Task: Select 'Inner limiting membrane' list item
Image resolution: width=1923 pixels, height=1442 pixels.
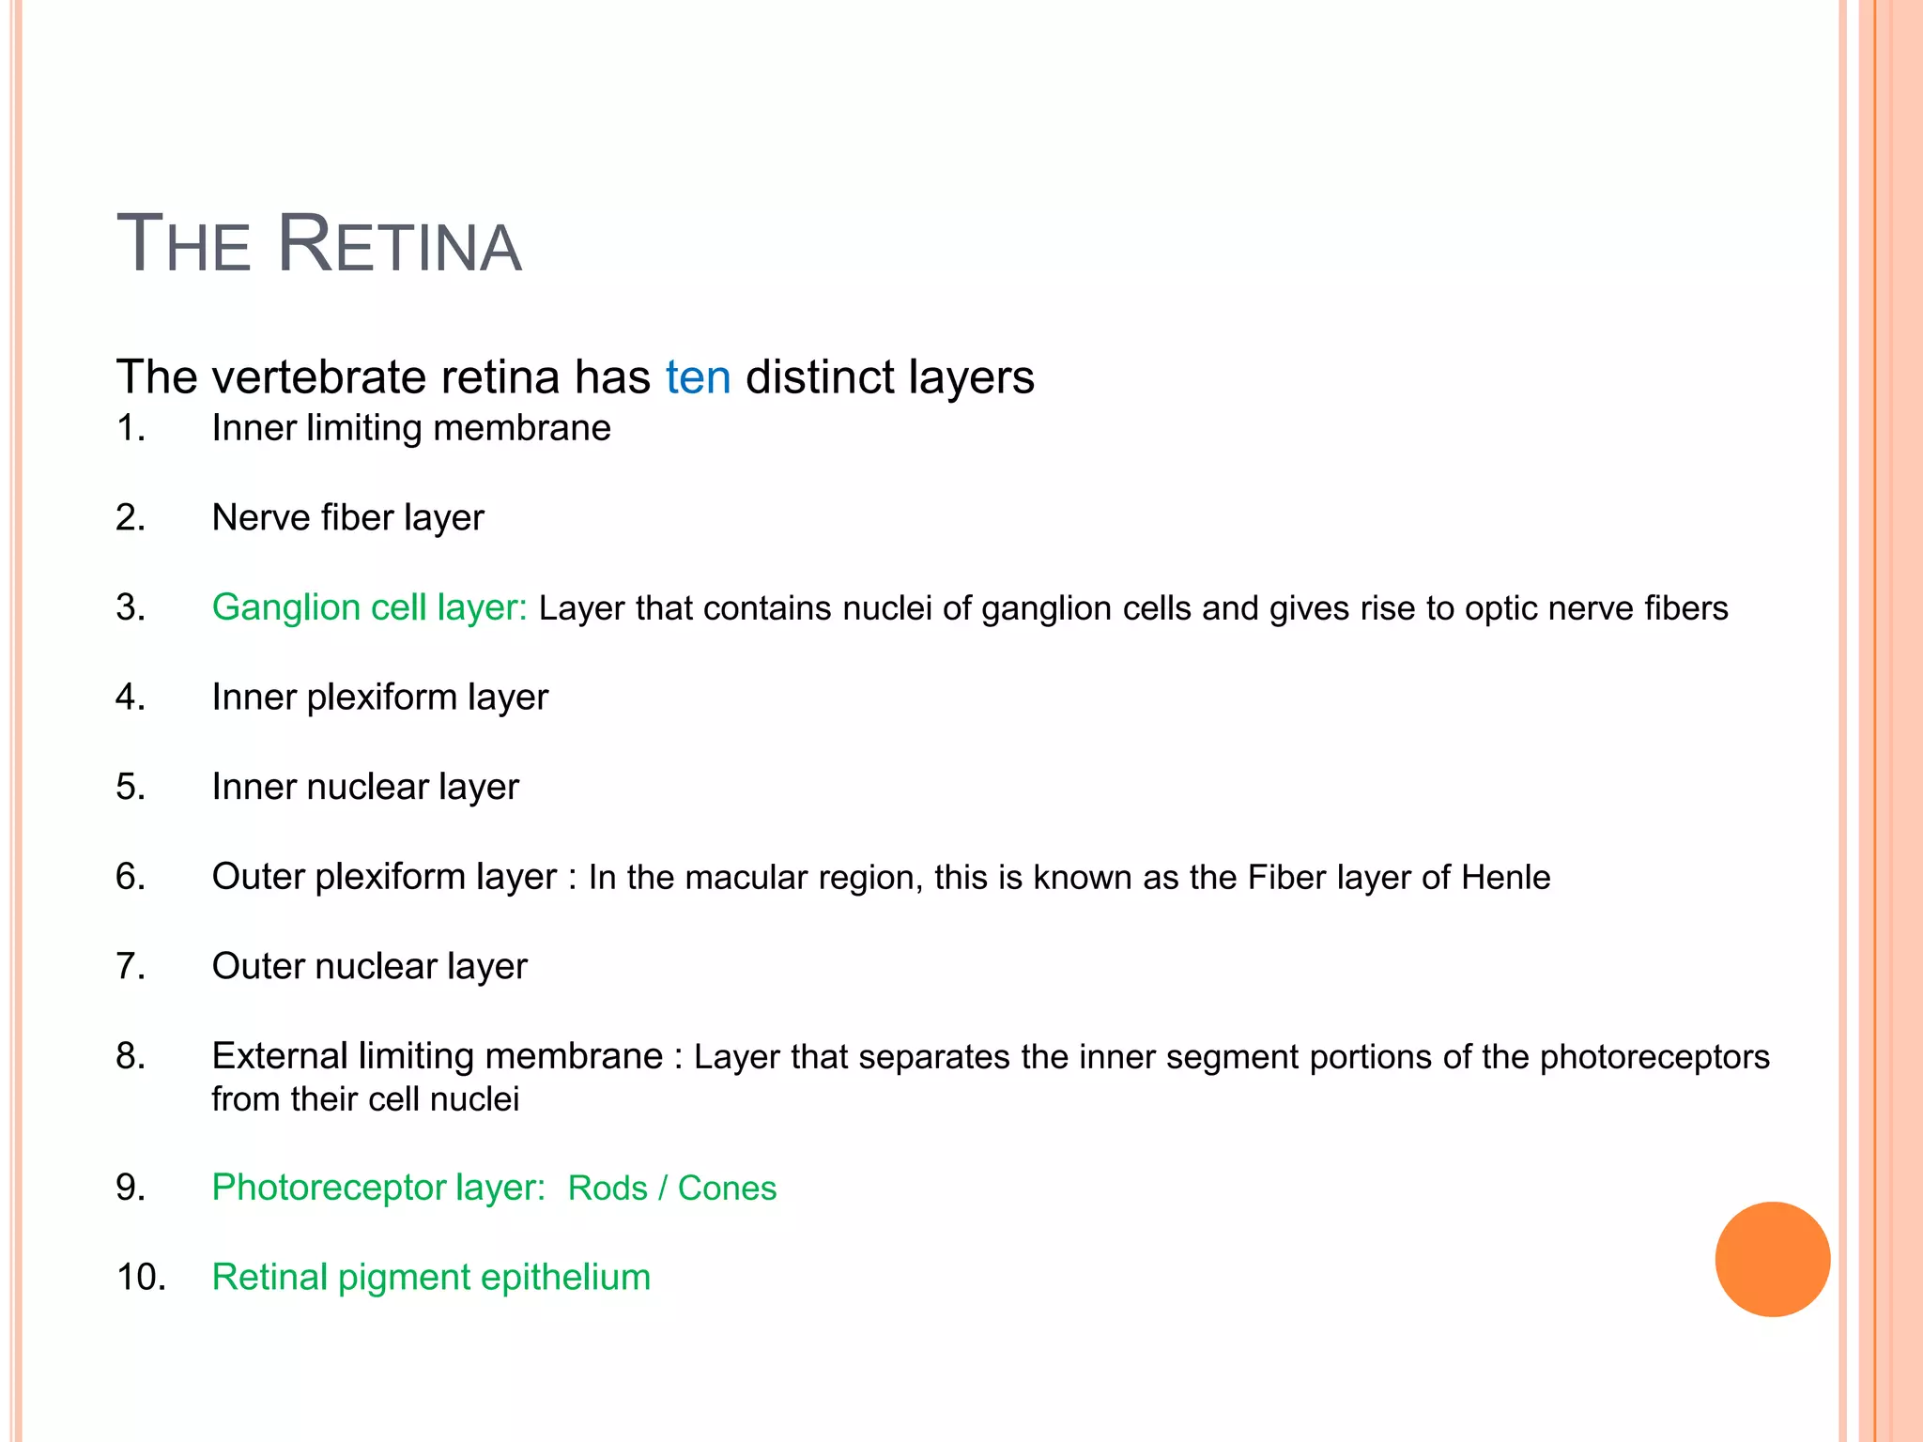Action: click(411, 428)
